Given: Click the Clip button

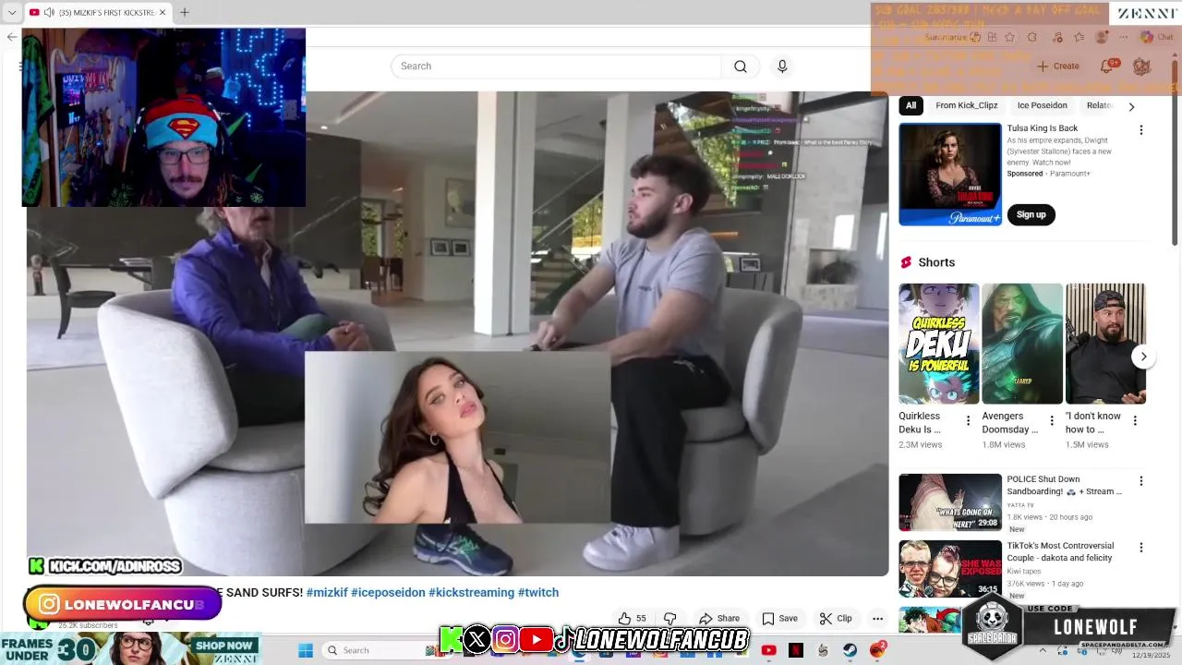Looking at the screenshot, I should pos(836,619).
